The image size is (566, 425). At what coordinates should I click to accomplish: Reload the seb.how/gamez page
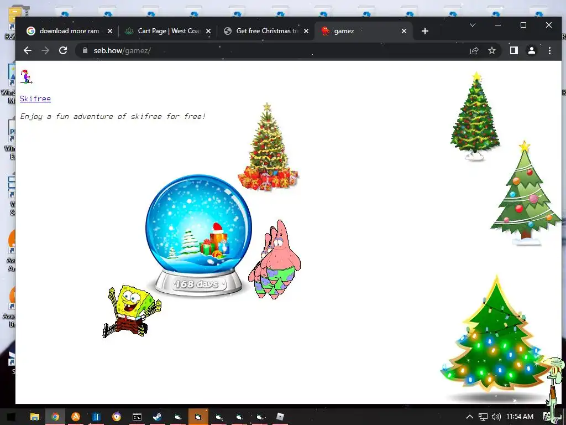coord(63,50)
